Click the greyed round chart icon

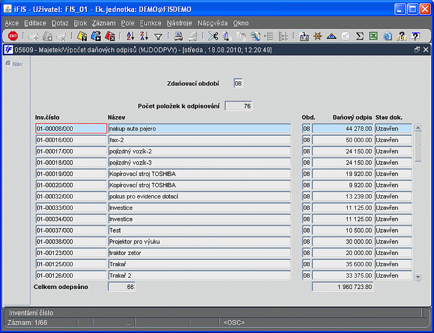[346, 36]
